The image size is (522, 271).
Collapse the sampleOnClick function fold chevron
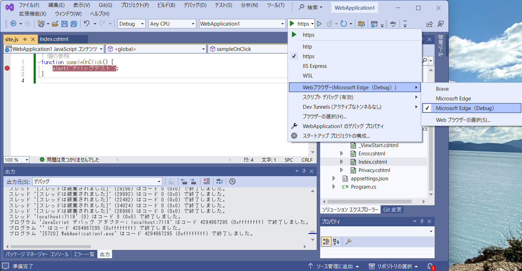(38, 62)
